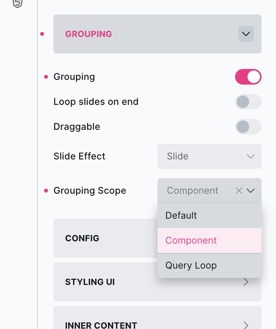Click the pink dot beside GROUPING header
This screenshot has width=276, height=329.
pos(42,34)
